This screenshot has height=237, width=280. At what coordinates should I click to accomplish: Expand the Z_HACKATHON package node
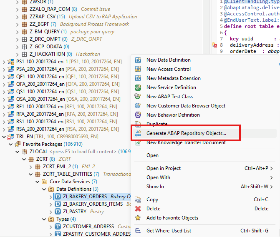pos(18,54)
